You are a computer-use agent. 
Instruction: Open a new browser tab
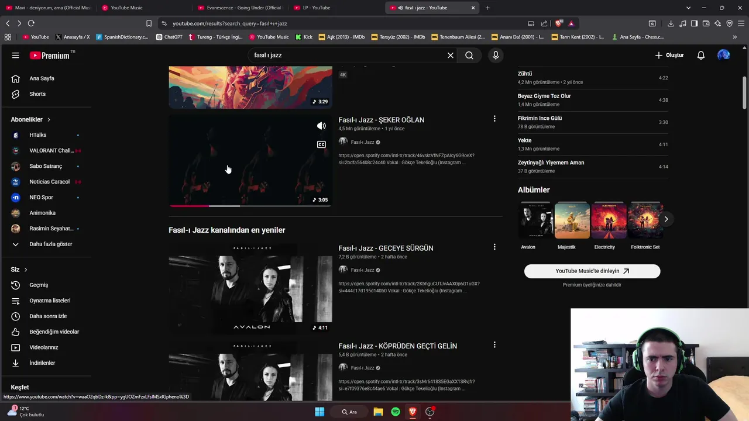[487, 8]
